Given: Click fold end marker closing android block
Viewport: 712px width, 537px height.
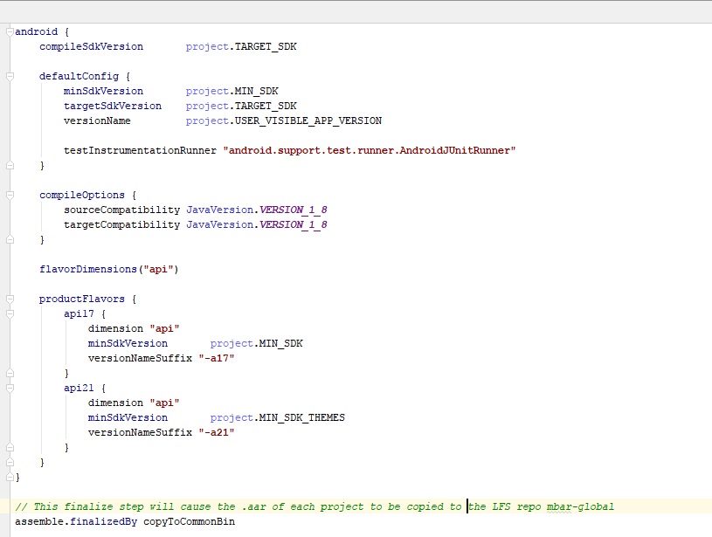Looking at the screenshot, I should 10,477.
